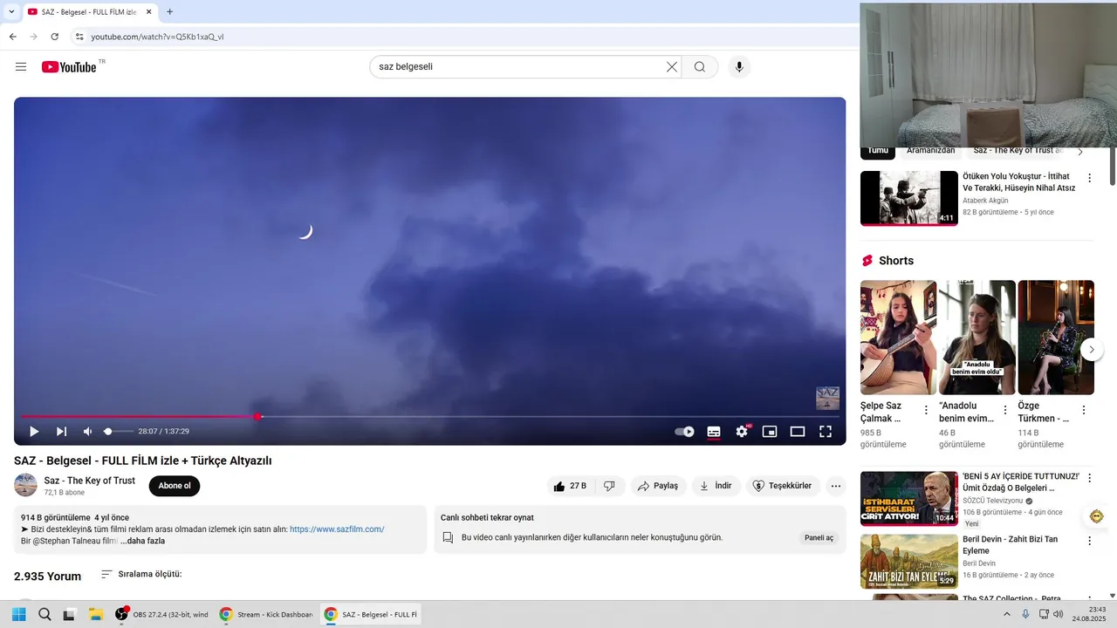Go to the YouTube home logo

[69, 67]
